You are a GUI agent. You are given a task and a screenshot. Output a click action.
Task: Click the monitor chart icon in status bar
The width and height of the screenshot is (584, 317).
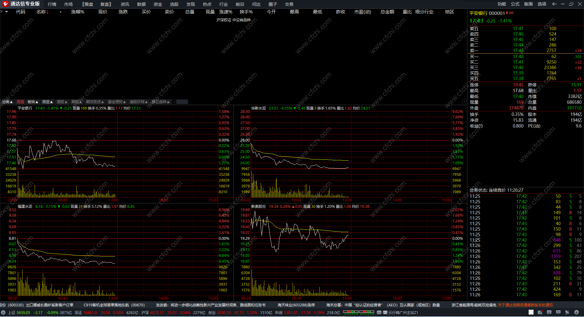pos(558,312)
